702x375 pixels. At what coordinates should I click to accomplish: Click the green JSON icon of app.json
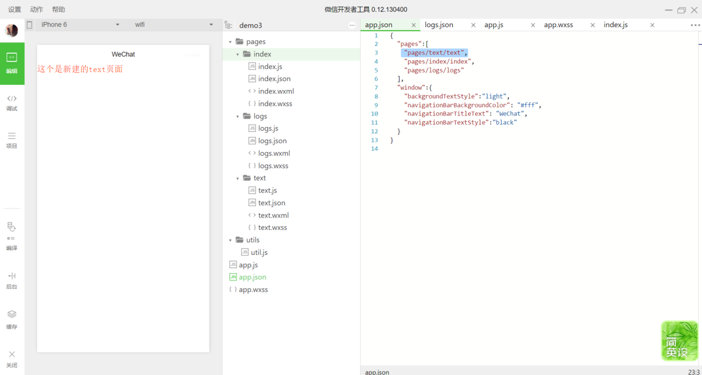tap(233, 277)
